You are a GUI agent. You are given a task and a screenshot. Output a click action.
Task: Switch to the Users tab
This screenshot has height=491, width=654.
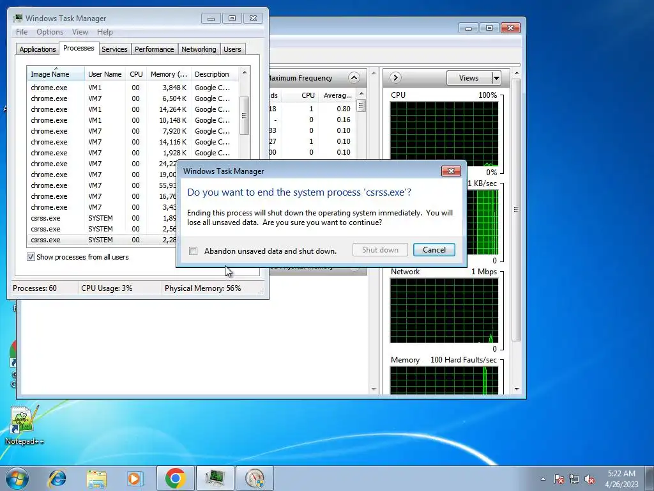tap(232, 49)
